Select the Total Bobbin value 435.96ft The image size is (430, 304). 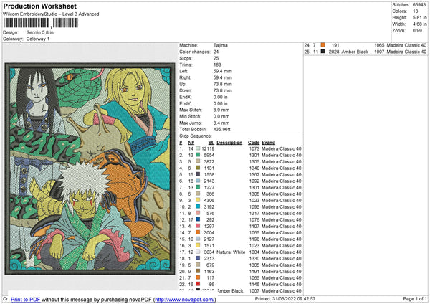[x=222, y=129]
